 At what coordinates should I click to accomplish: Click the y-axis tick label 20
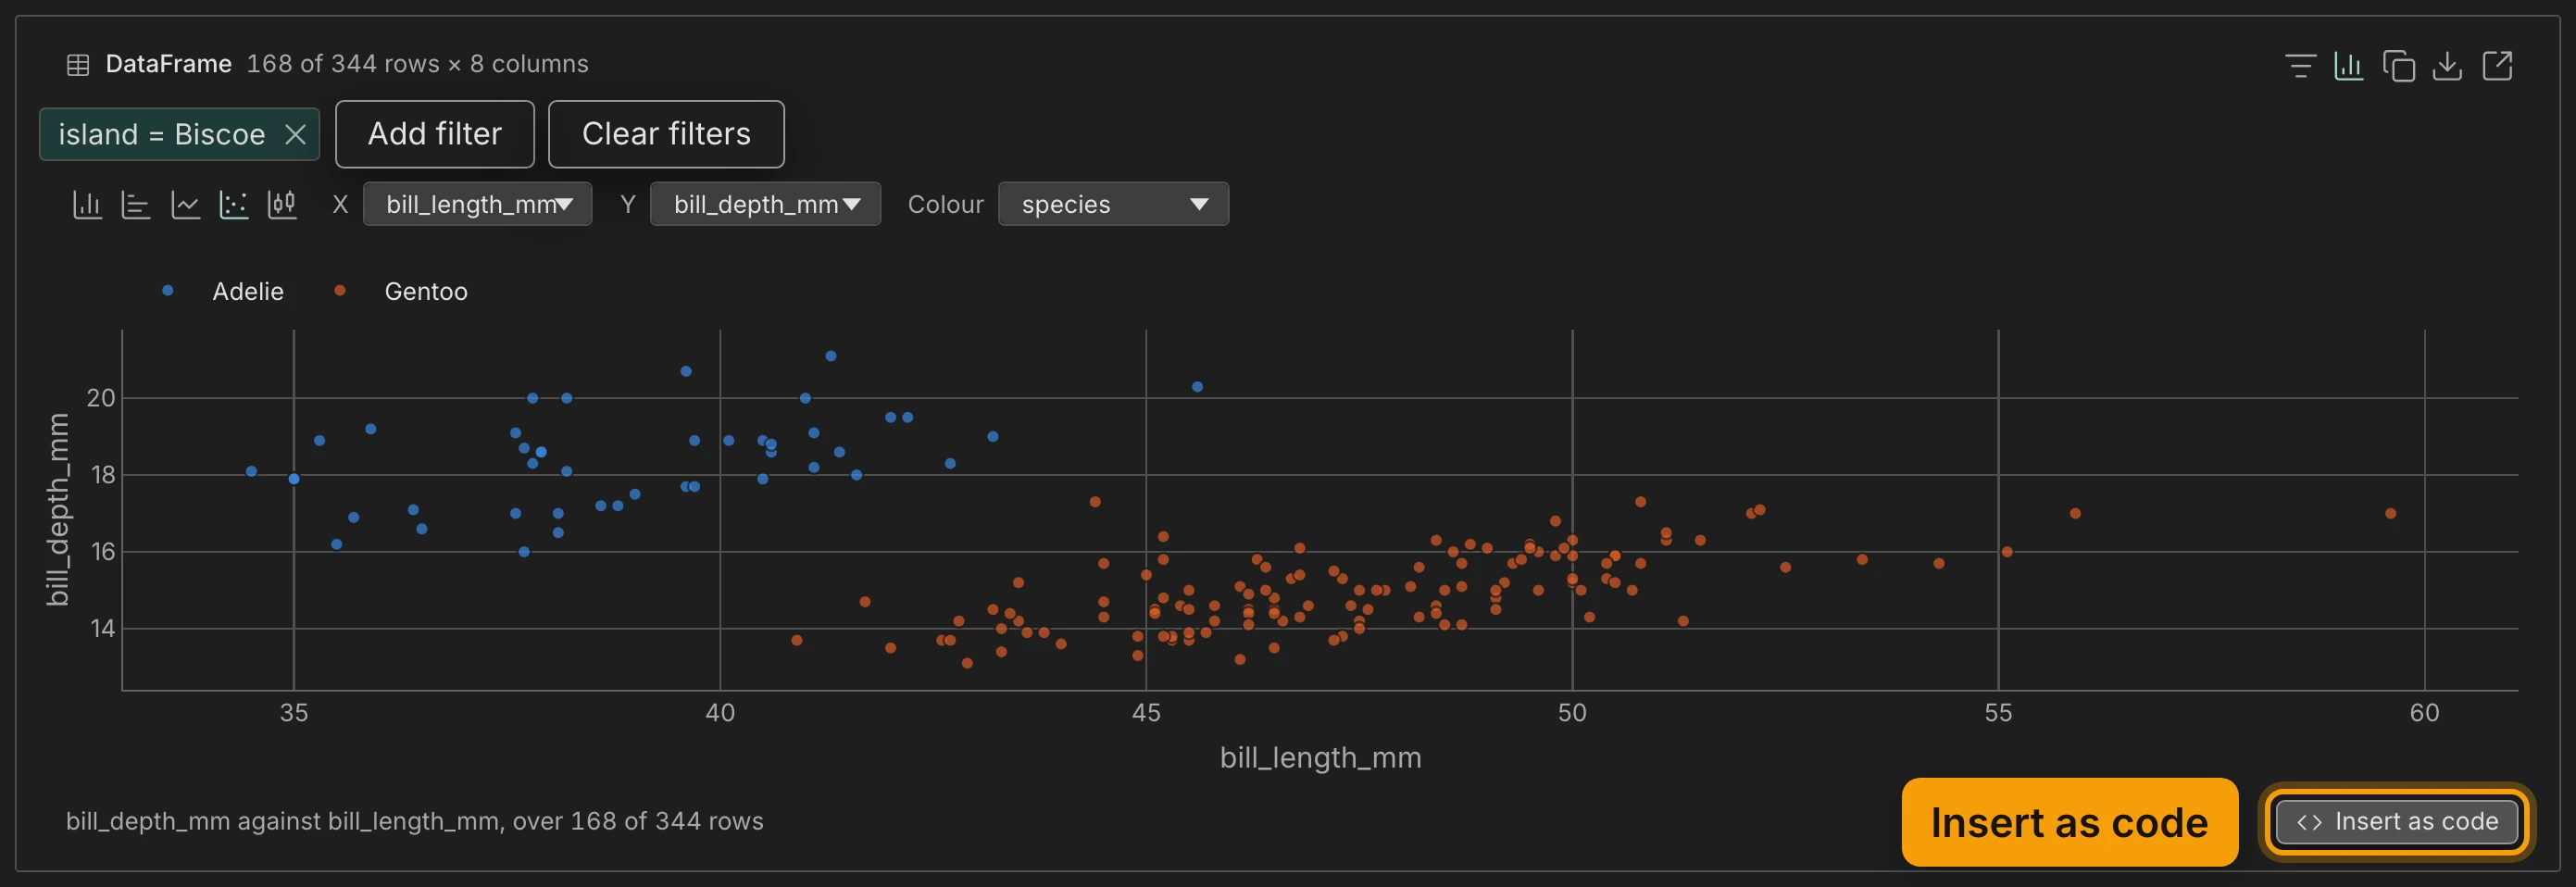[101, 398]
